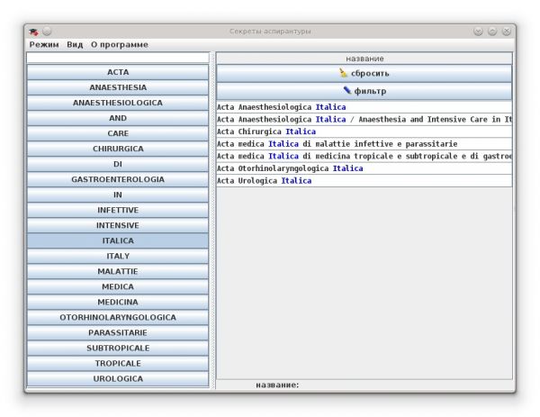Click the название column header

(x=364, y=59)
